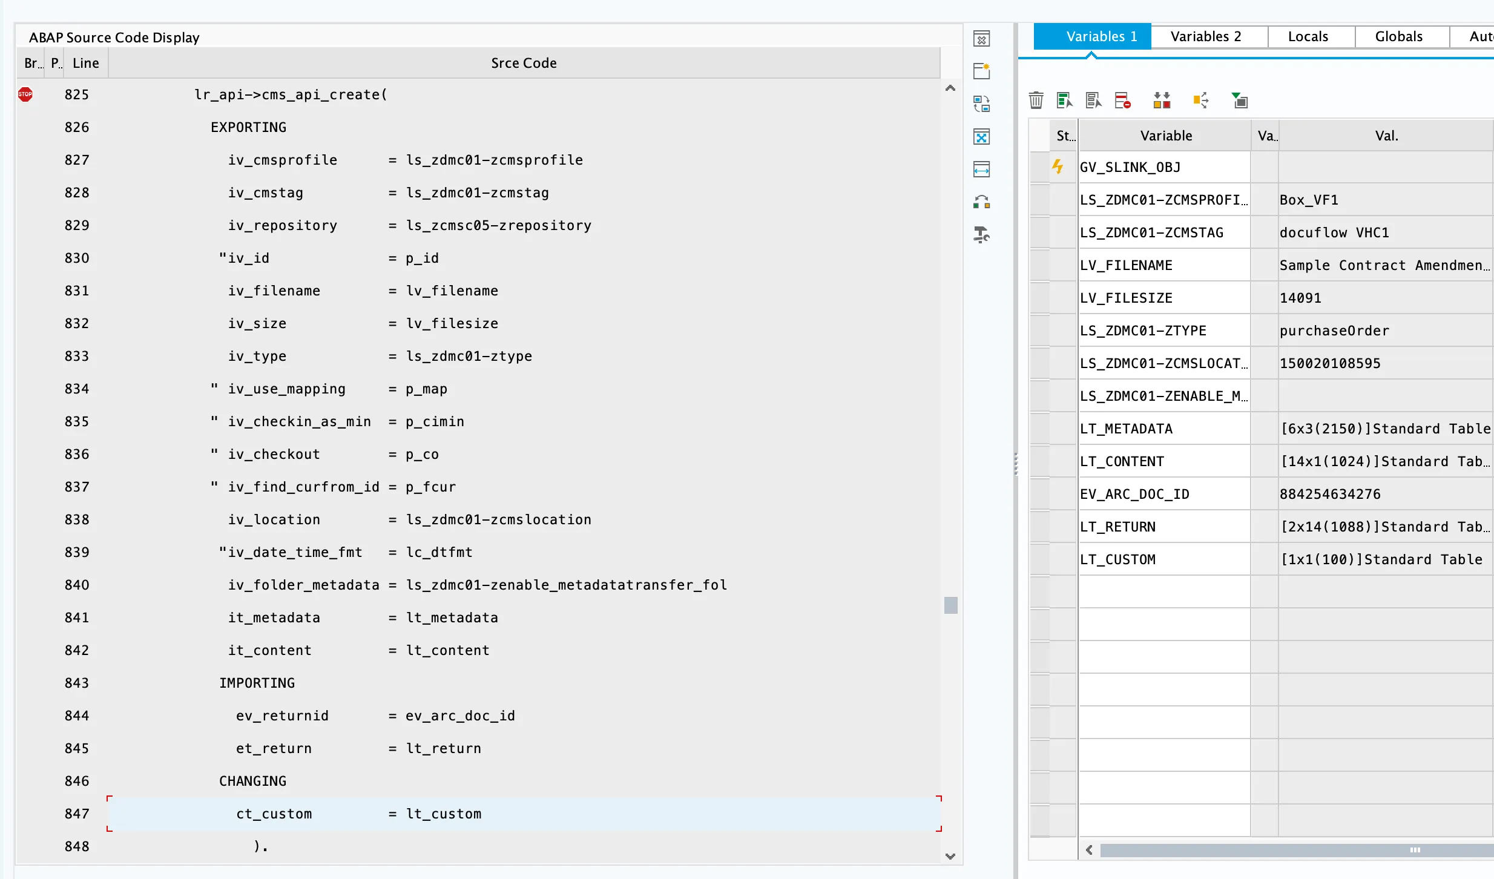The height and width of the screenshot is (879, 1494).
Task: Click the variables table scroll left arrow
Action: click(1089, 850)
